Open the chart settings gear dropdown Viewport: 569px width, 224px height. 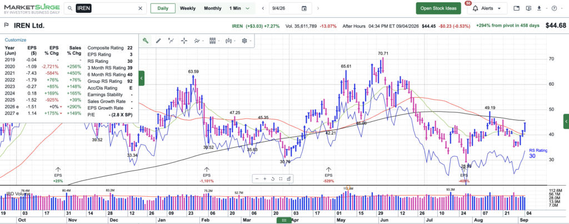tap(246, 41)
